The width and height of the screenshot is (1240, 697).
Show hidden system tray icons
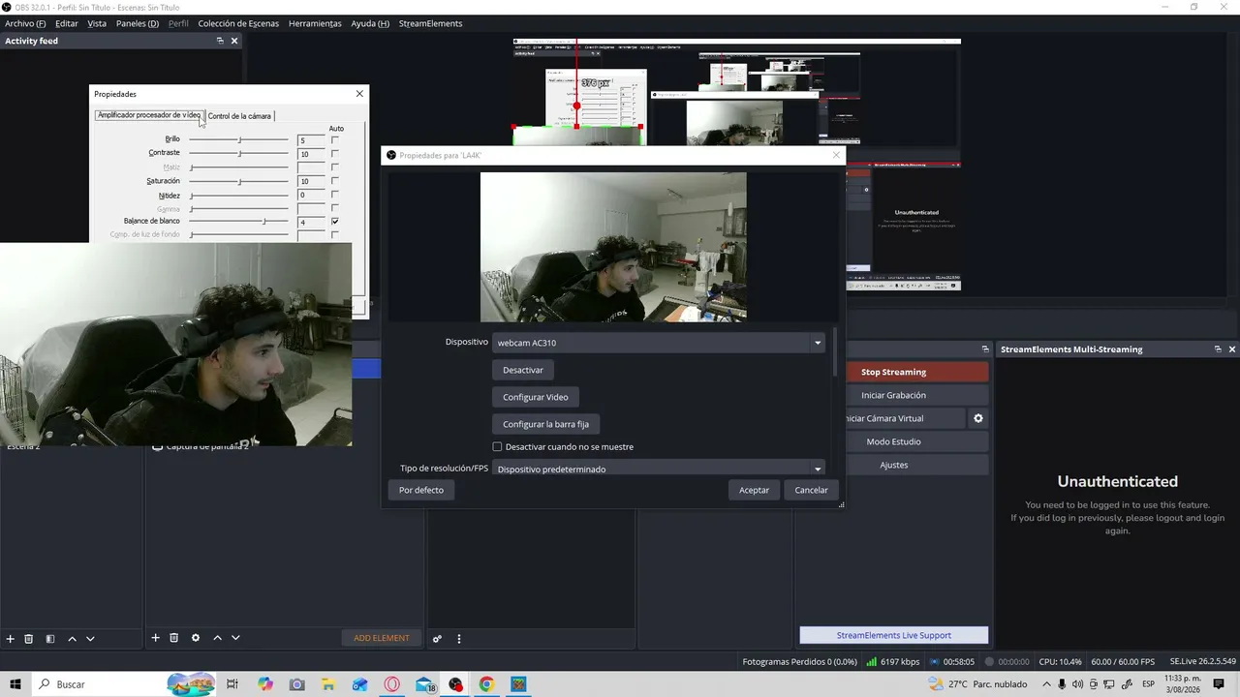click(x=1046, y=684)
